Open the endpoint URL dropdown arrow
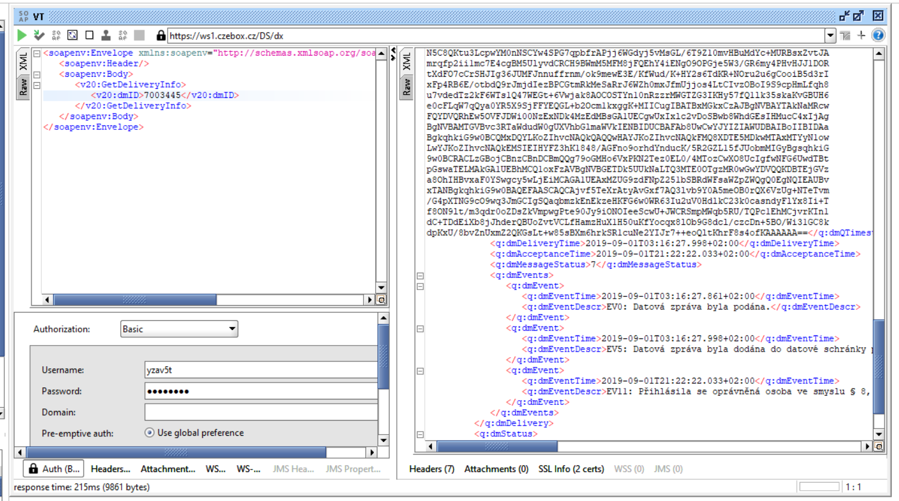899x501 pixels. pos(831,36)
